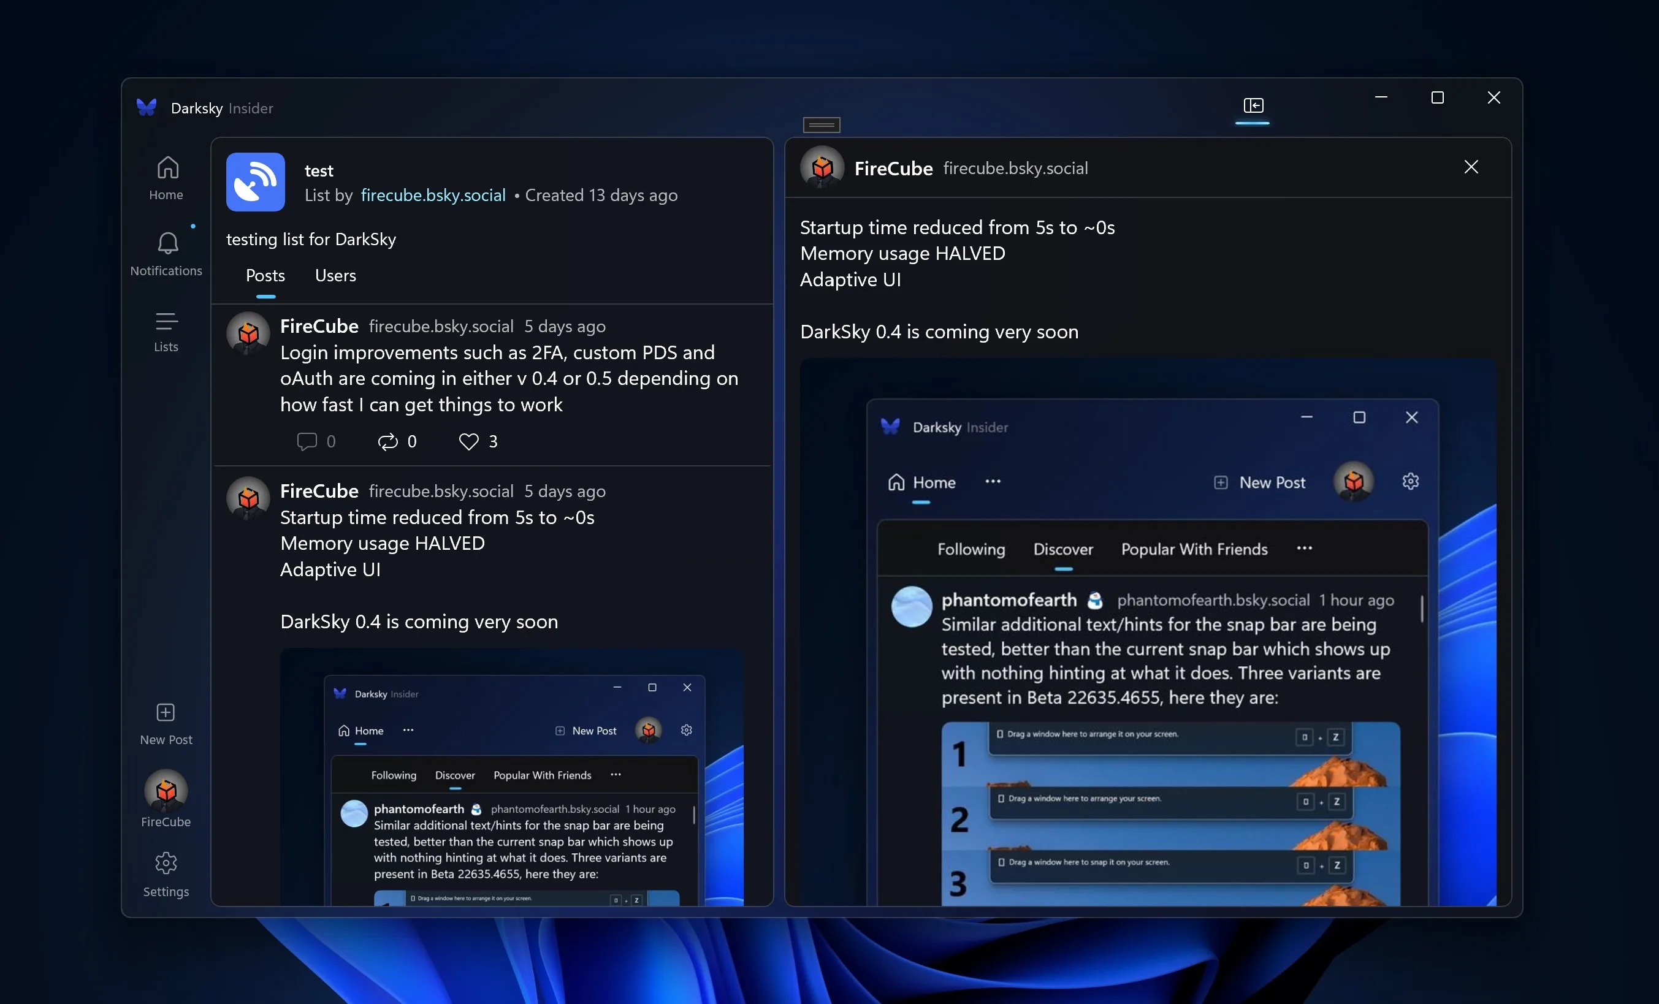1659x1004 pixels.
Task: Switch to the Posts tab
Action: coord(265,276)
